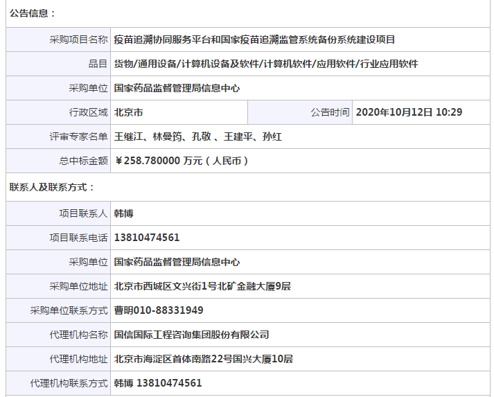This screenshot has height=397, width=494.
Task: Select the 北京市 administrative region value
Action: pyautogui.click(x=129, y=112)
